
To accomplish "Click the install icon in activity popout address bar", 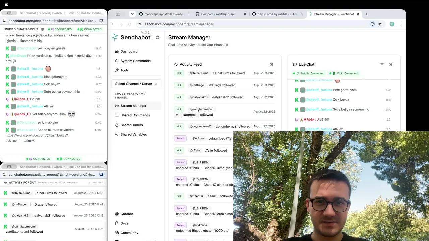I will (101, 174).
